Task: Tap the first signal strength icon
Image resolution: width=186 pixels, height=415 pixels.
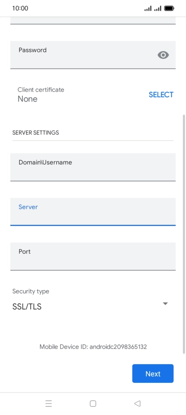Action: 148,8
